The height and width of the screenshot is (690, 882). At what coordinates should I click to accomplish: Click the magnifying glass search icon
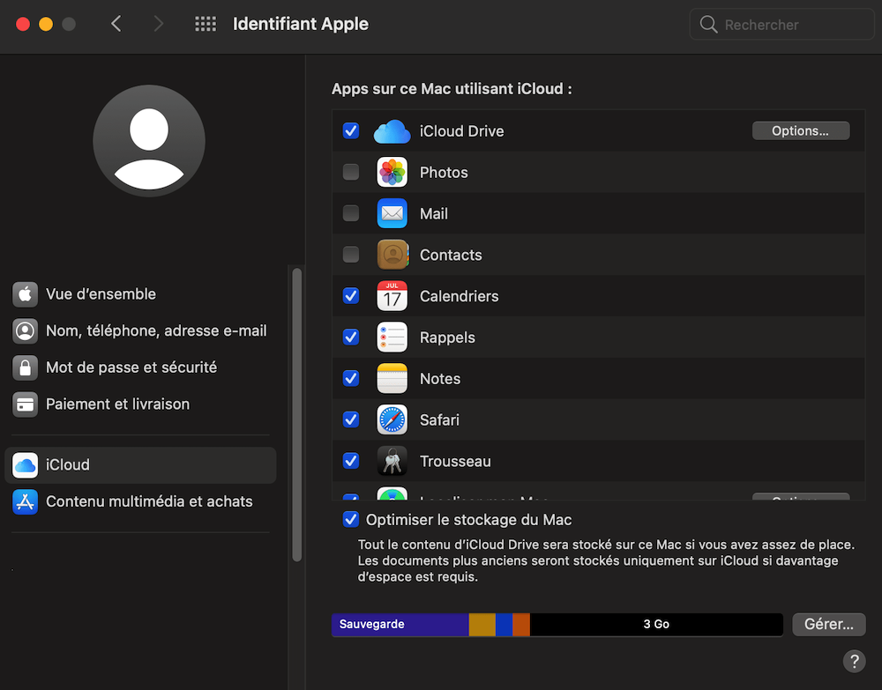coord(708,24)
